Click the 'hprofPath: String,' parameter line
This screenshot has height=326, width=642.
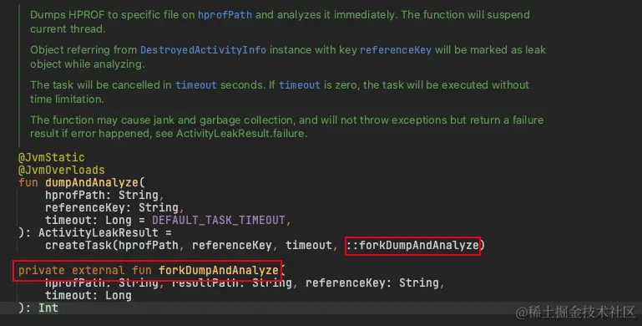click(x=104, y=196)
